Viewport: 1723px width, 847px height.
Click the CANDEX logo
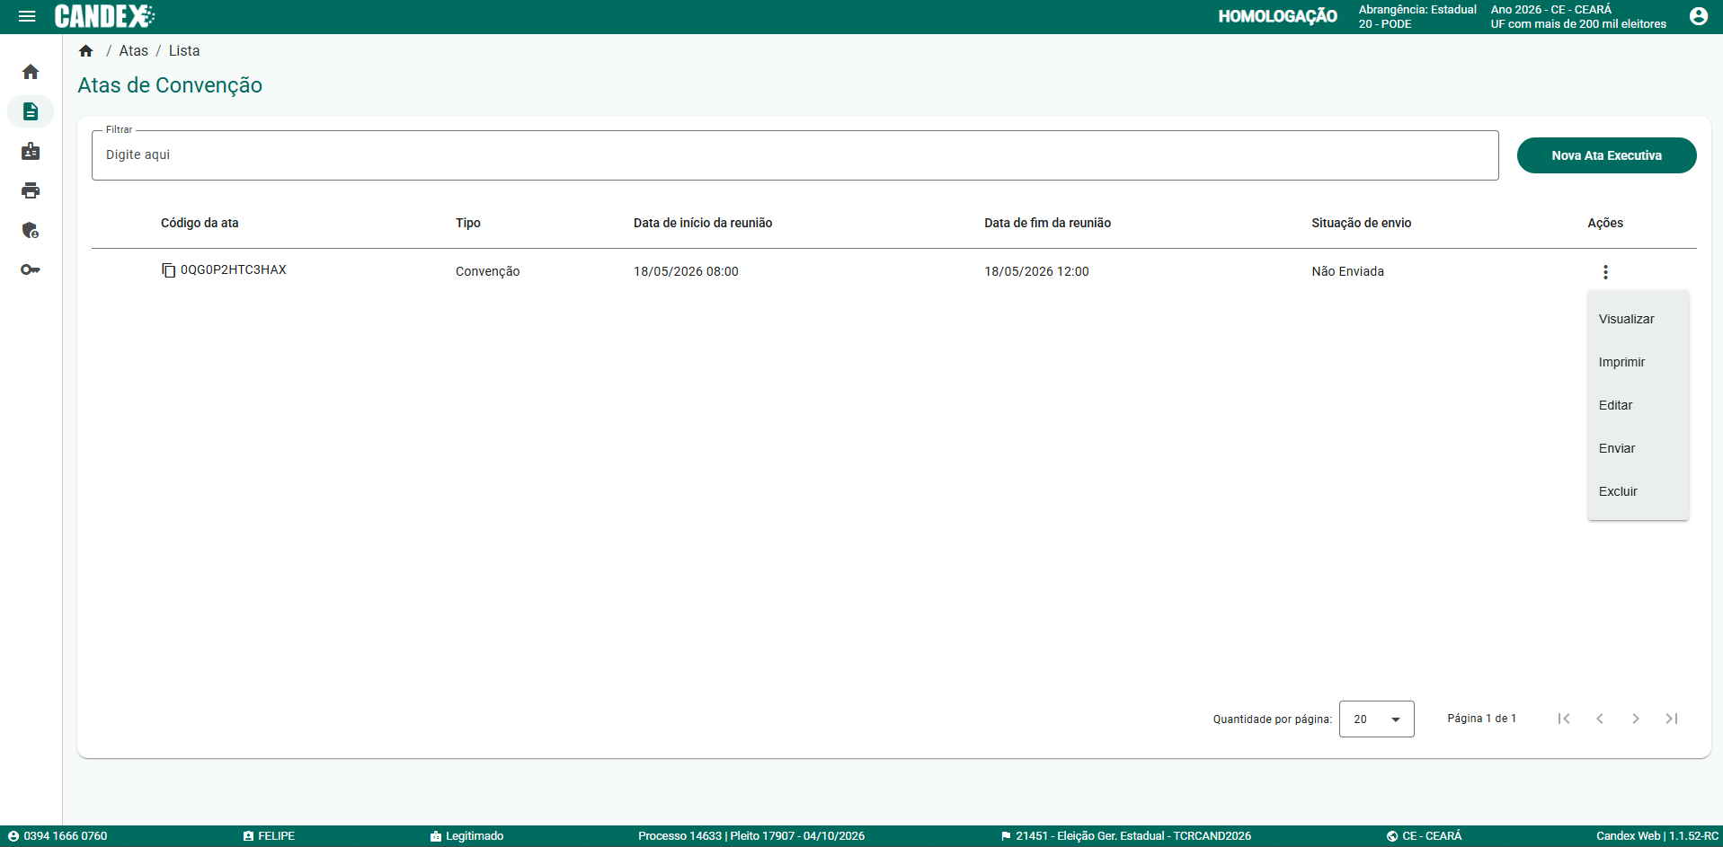pyautogui.click(x=104, y=16)
